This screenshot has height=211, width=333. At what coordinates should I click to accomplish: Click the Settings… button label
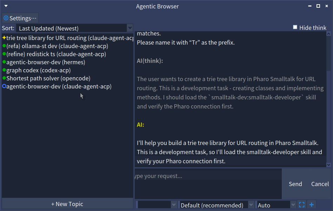(23, 18)
